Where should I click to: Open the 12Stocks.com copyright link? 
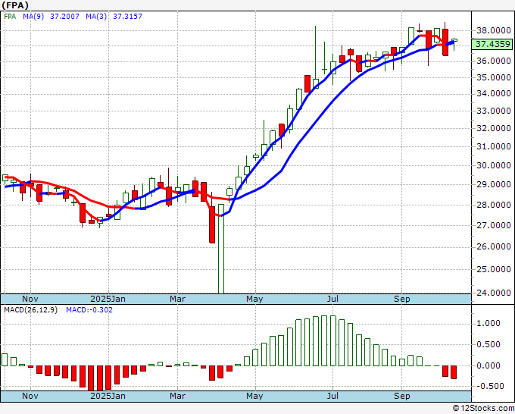pyautogui.click(x=484, y=409)
